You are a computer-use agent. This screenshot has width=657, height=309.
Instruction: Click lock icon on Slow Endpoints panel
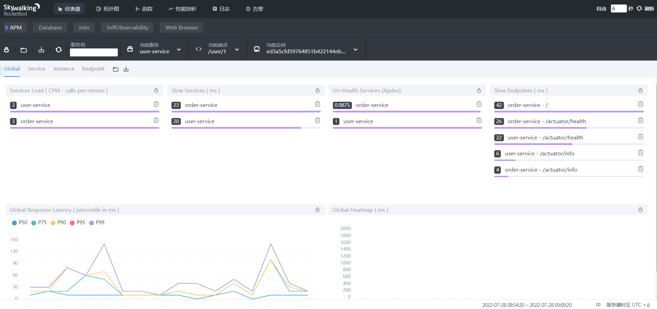[640, 90]
